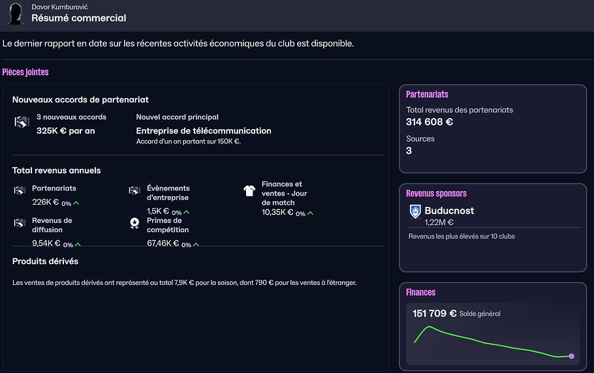Click green trend arrow beside Partenariats 226K €
This screenshot has height=373, width=594.
76,203
